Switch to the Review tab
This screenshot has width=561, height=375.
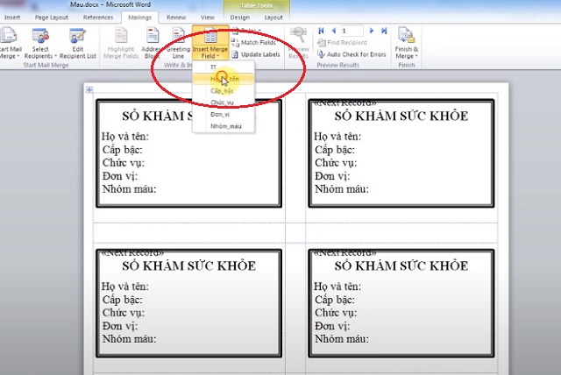(176, 18)
